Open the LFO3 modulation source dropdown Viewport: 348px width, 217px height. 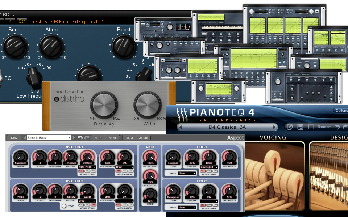[124, 167]
